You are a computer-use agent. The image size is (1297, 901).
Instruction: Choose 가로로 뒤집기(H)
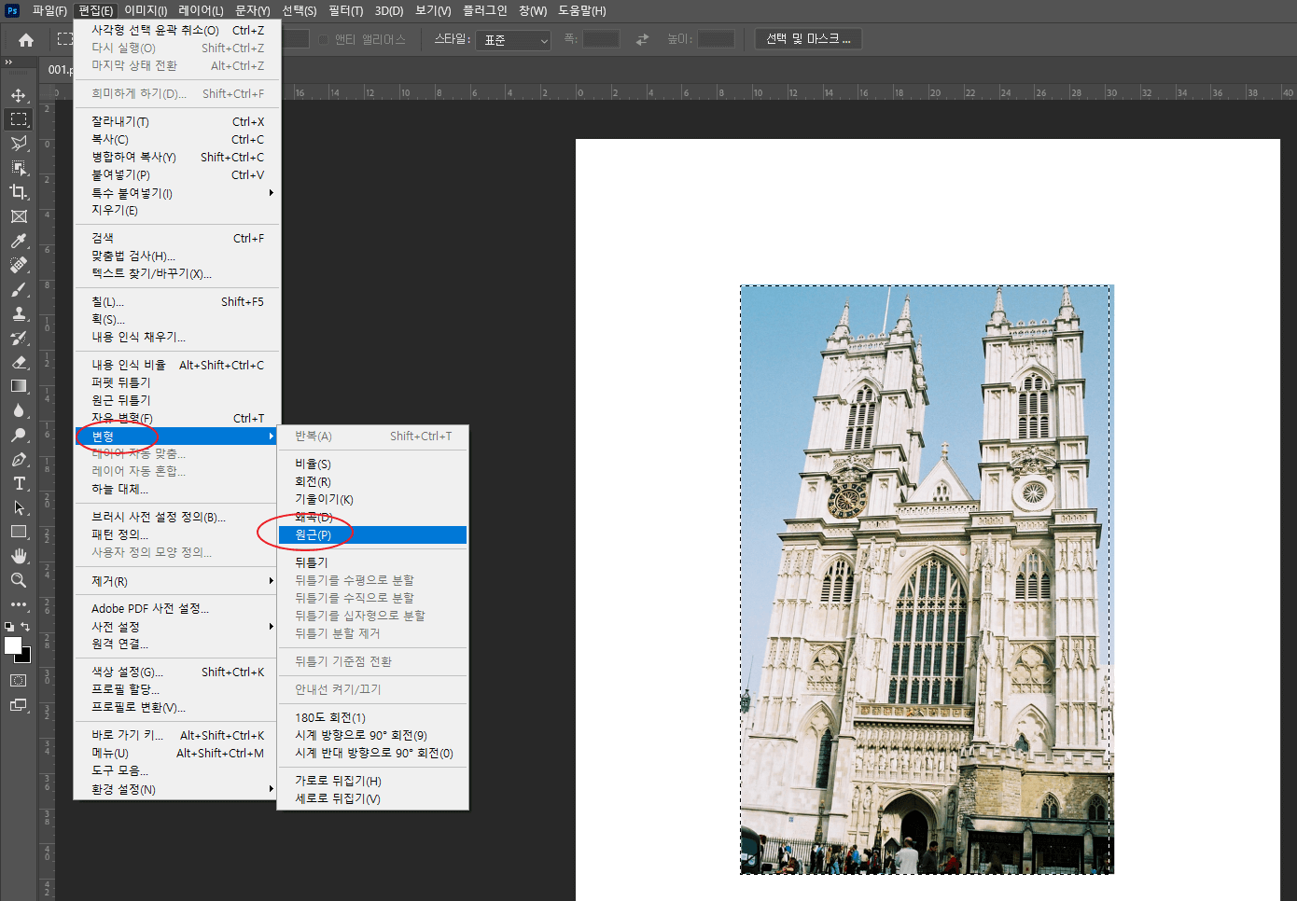coord(373,781)
